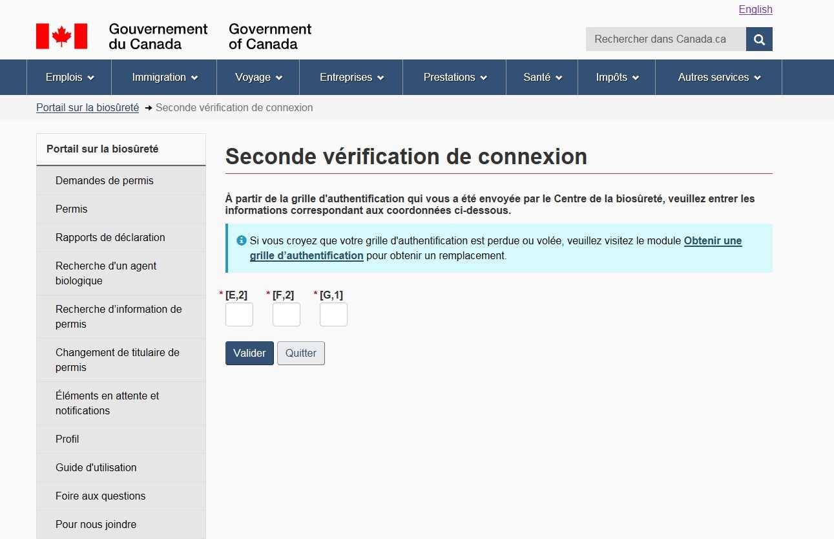Expand the Voyage menu
Image resolution: width=834 pixels, height=539 pixels.
tap(258, 78)
